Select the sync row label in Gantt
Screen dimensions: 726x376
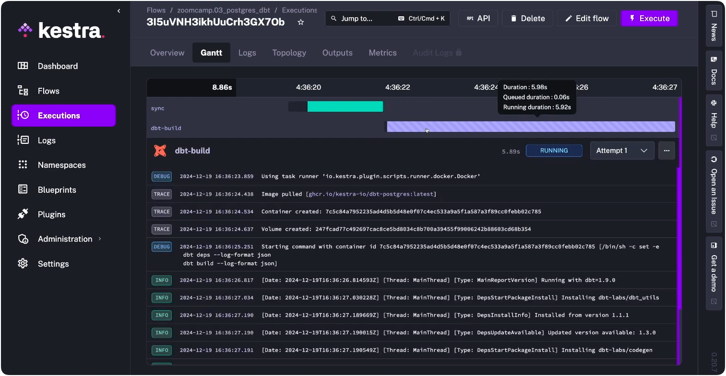coord(157,108)
